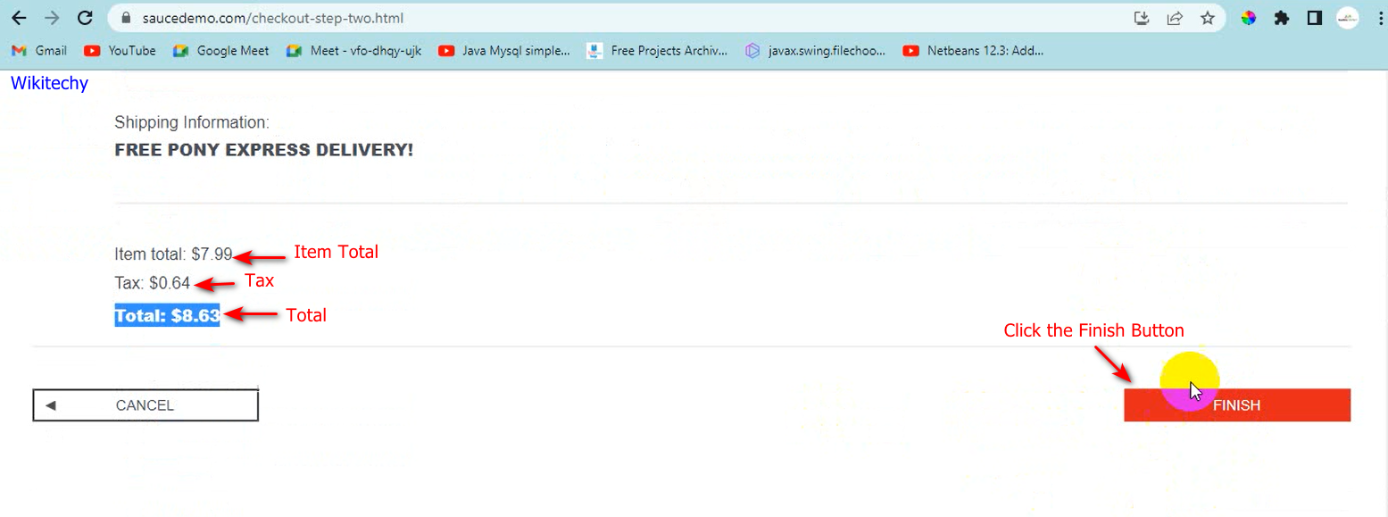Open the Gmail bookmark
The height and width of the screenshot is (517, 1388).
39,51
